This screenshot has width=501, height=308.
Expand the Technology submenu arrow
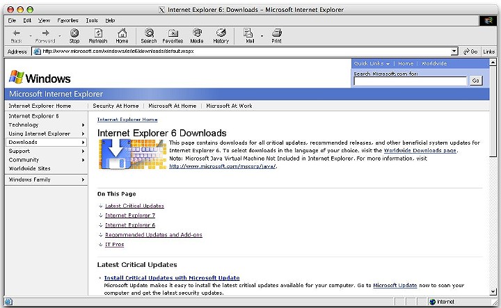[x=83, y=124]
